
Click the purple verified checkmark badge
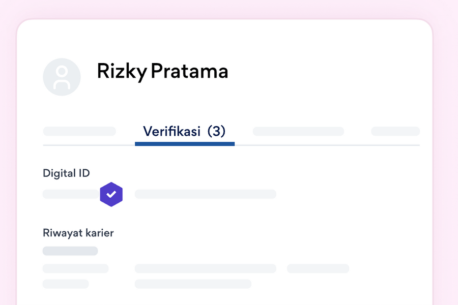(111, 194)
